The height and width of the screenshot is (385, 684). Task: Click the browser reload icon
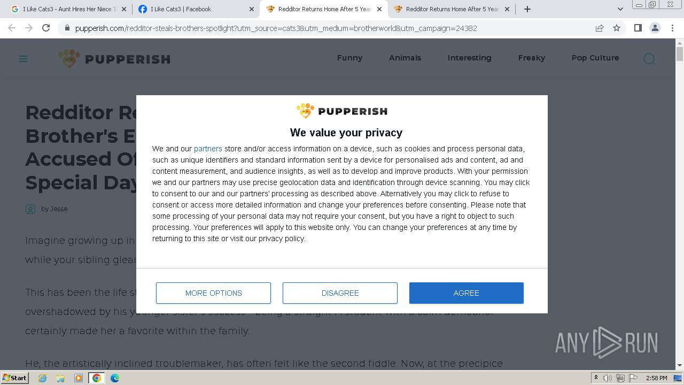click(x=46, y=28)
